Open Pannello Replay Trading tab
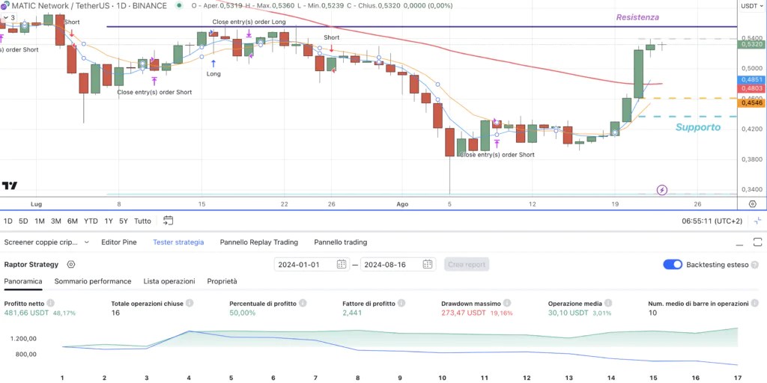 coord(258,242)
